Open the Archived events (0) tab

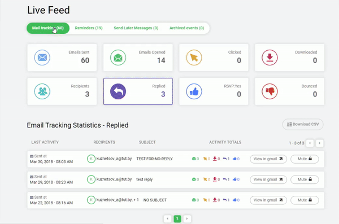click(x=186, y=28)
